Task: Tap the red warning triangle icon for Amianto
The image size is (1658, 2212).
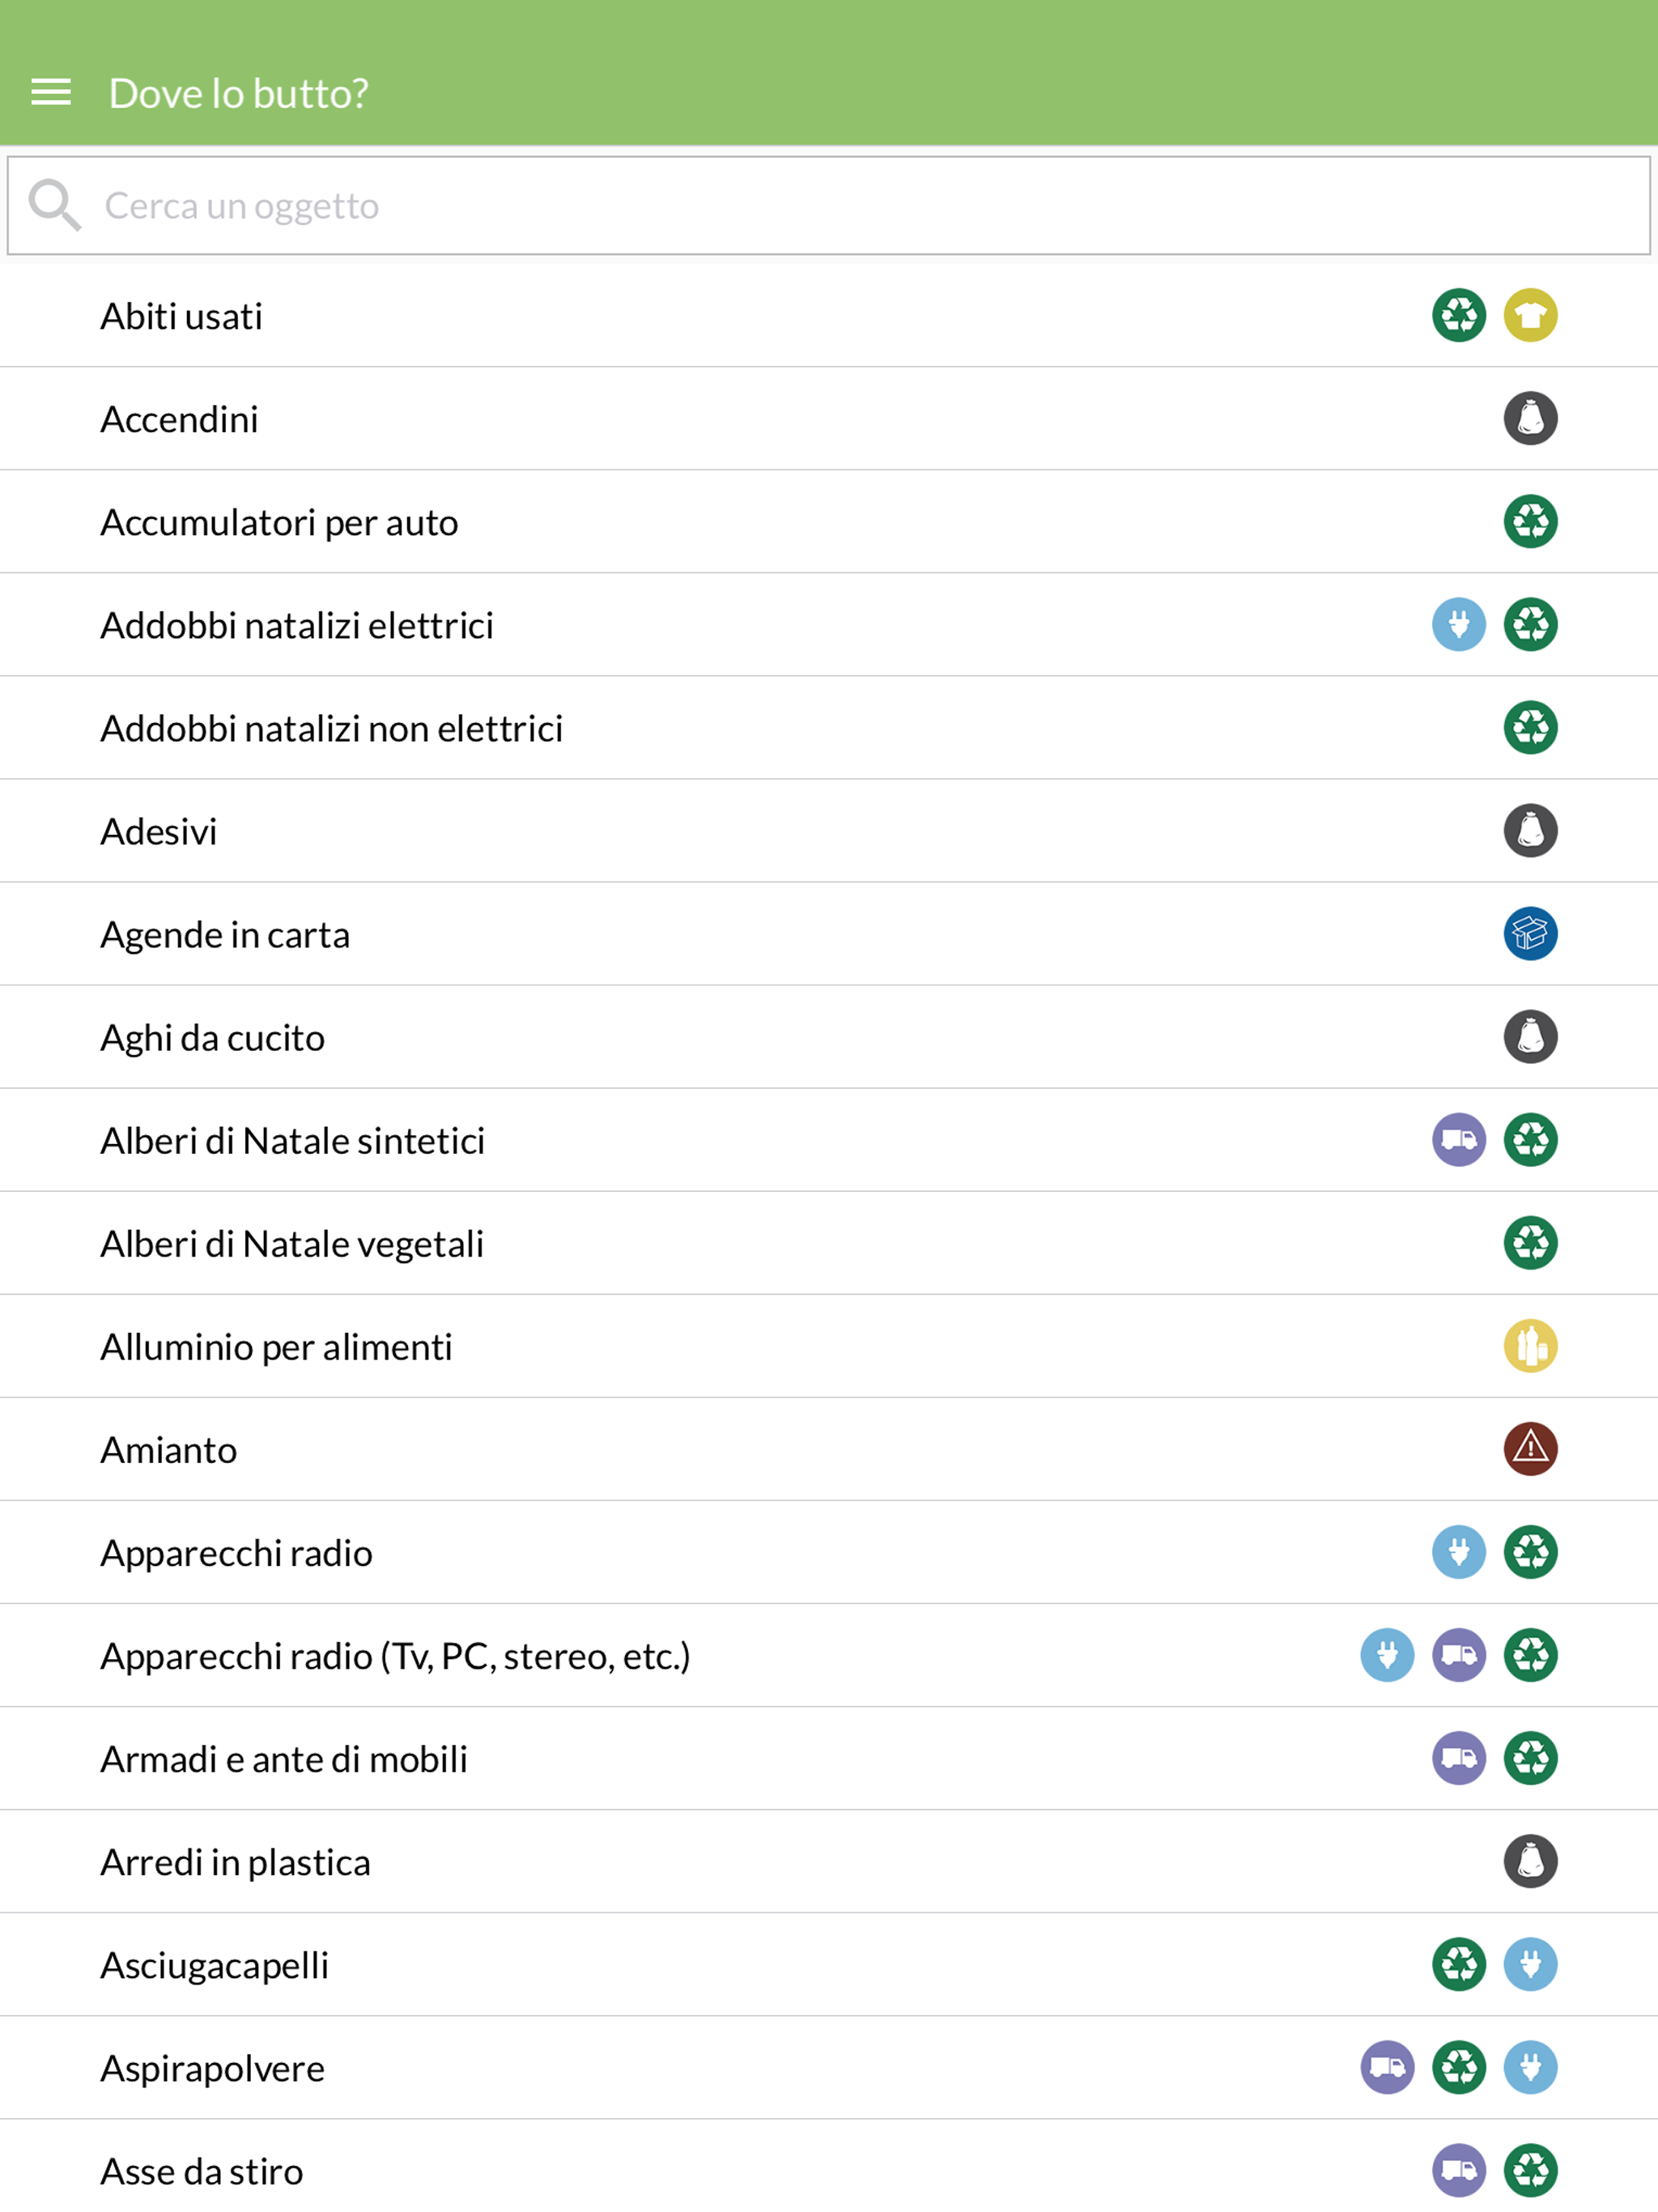Action: click(x=1530, y=1449)
